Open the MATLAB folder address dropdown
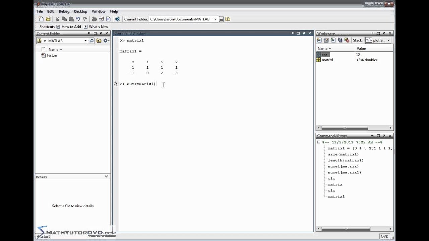This screenshot has height=241, width=429. (85, 41)
